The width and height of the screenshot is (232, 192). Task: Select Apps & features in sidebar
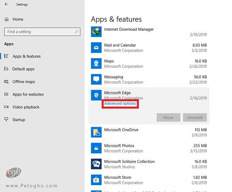[x=26, y=56]
